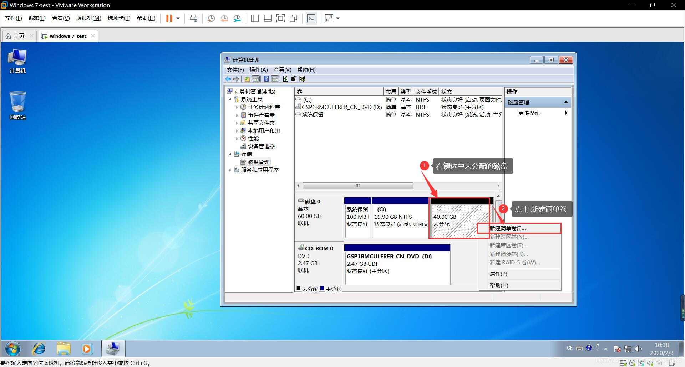685x367 pixels.
Task: Select the 系统保留 100 MB partition block
Action: [357, 218]
